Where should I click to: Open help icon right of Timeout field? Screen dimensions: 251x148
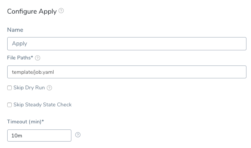coord(78,135)
